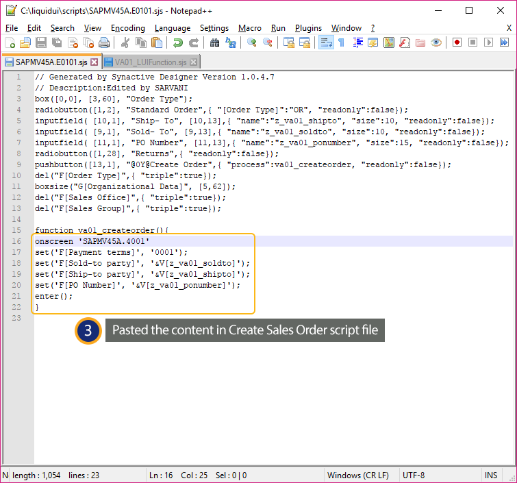Open the user defined language icon
517x483 pixels.
pos(373,42)
